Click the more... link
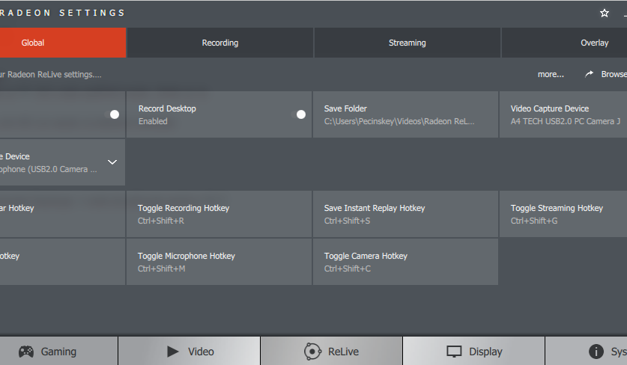 (551, 74)
